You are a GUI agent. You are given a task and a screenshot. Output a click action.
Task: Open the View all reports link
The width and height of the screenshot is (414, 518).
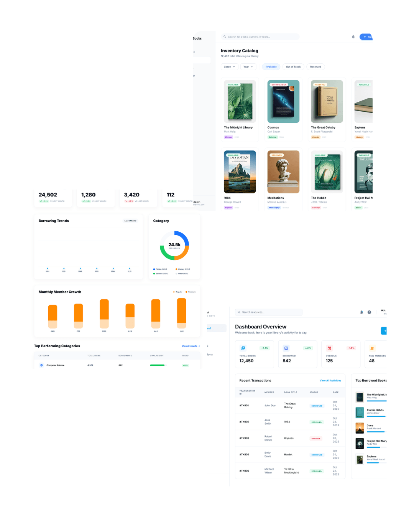point(191,346)
